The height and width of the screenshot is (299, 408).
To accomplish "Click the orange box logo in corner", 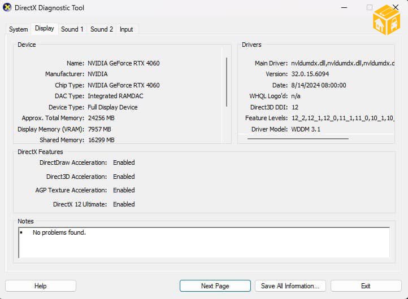I will tap(387, 20).
